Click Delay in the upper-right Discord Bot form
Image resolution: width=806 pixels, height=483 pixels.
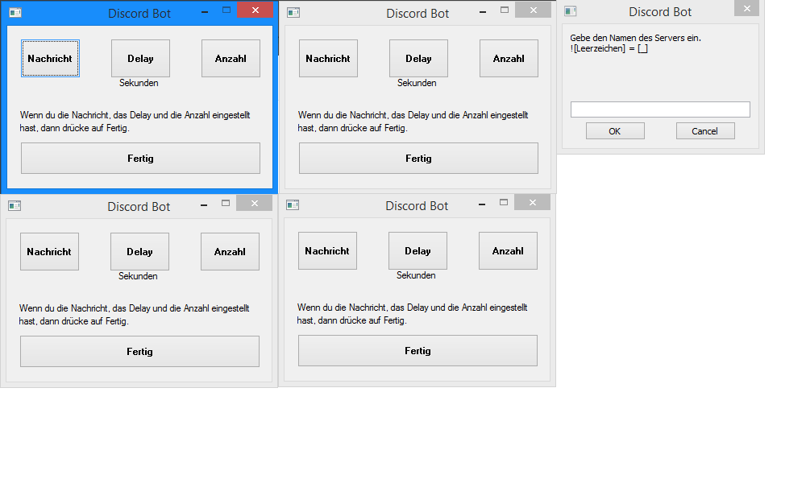pyautogui.click(x=418, y=59)
